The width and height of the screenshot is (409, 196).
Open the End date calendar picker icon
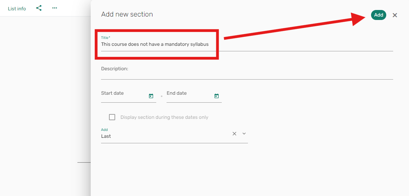tap(216, 96)
